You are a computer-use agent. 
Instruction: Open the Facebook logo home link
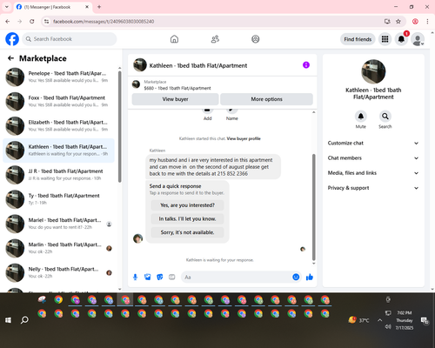click(12, 39)
